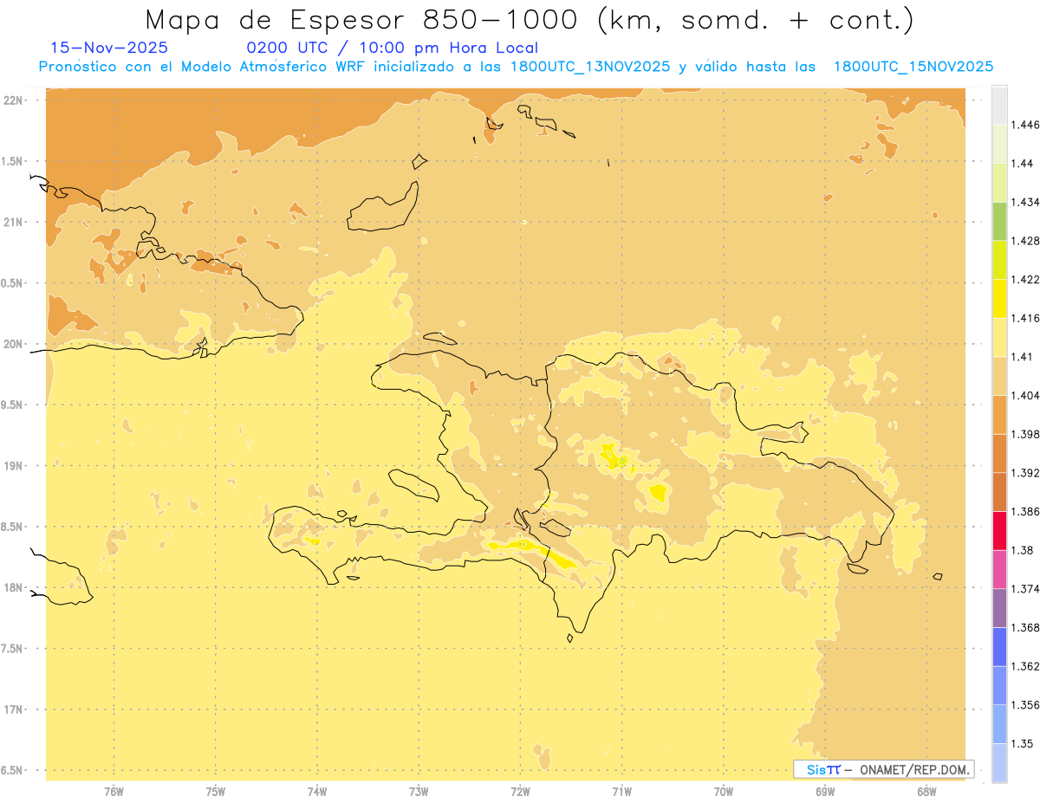This screenshot has height=803, width=1040.
Task: Click the green legend swatch between 1.428 and 1.434
Action: pyautogui.click(x=999, y=221)
